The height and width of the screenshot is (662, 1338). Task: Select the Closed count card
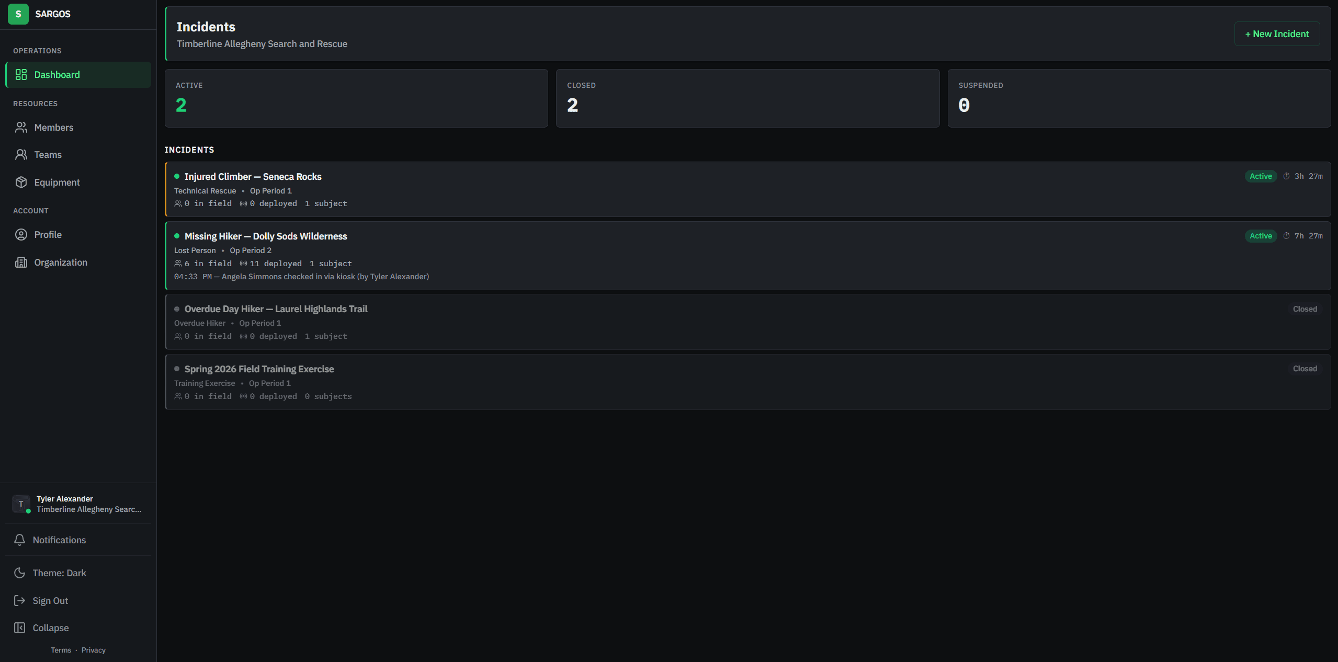click(x=747, y=98)
